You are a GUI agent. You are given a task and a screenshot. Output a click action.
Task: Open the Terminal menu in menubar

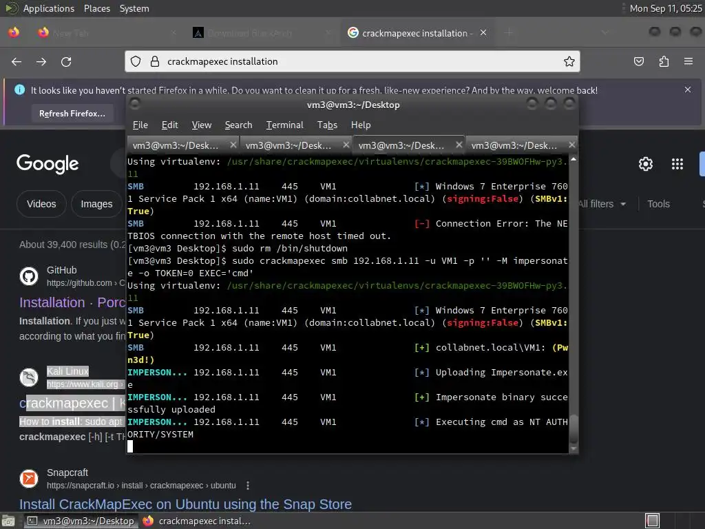point(284,125)
